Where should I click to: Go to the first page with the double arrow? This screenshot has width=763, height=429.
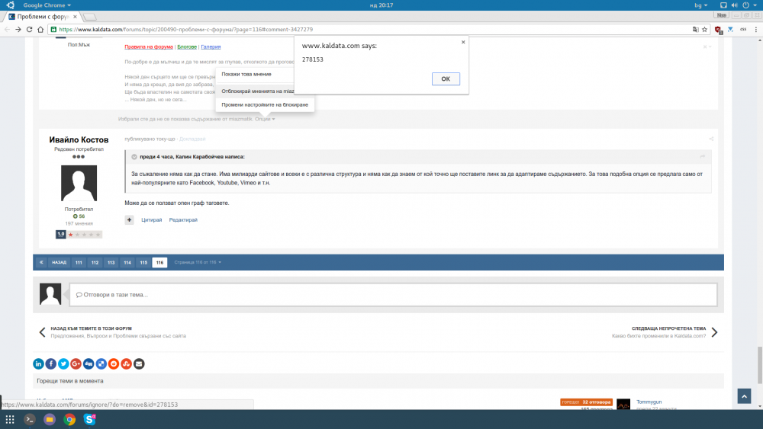[41, 262]
